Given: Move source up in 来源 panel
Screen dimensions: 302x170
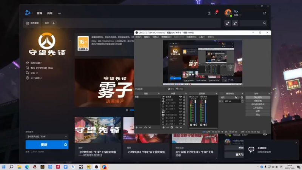Looking at the screenshot, I should (x=177, y=127).
